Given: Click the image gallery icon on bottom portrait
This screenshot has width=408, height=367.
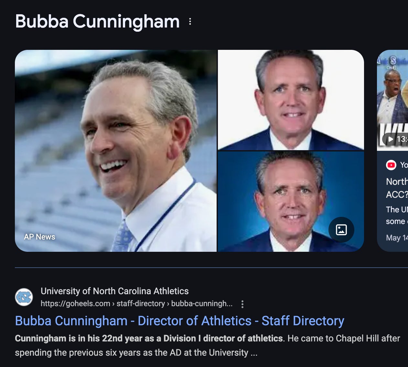Looking at the screenshot, I should pos(341,230).
